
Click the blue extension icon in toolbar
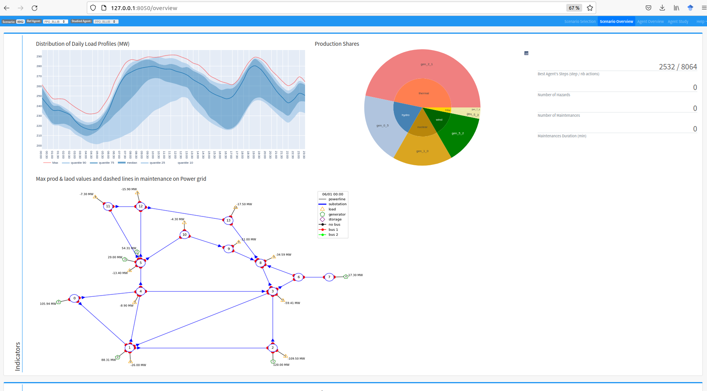point(690,8)
